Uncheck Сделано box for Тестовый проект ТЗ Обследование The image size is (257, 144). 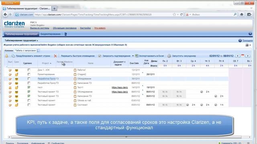tap(29, 92)
